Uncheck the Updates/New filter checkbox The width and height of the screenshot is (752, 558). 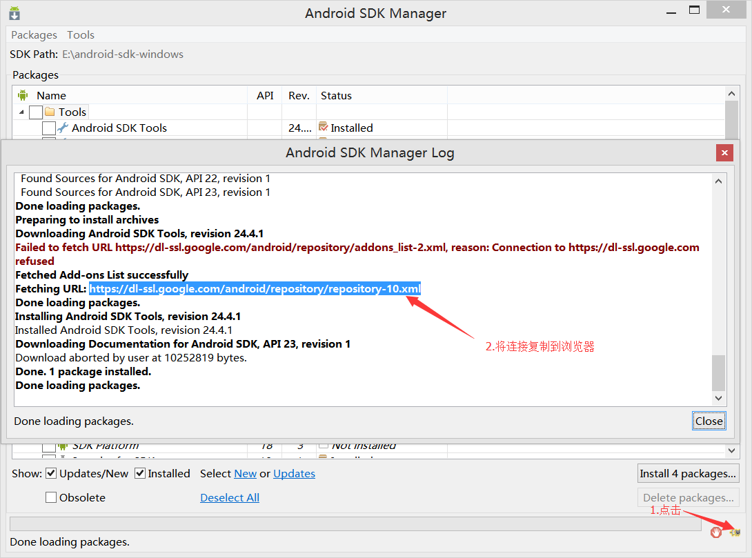[51, 474]
